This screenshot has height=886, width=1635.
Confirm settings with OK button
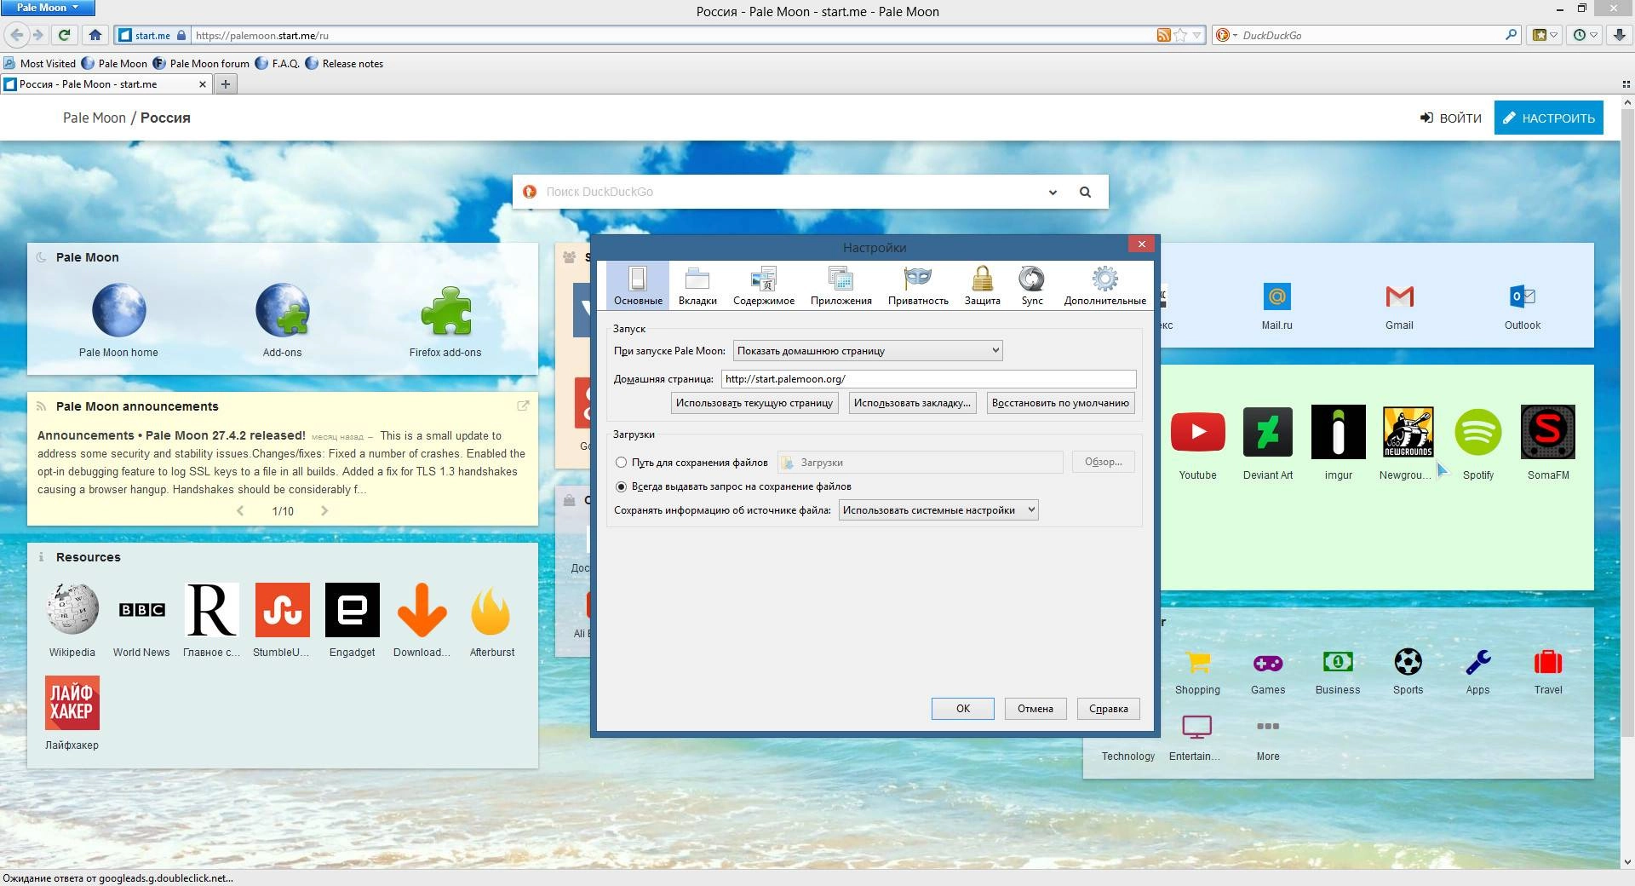(962, 709)
